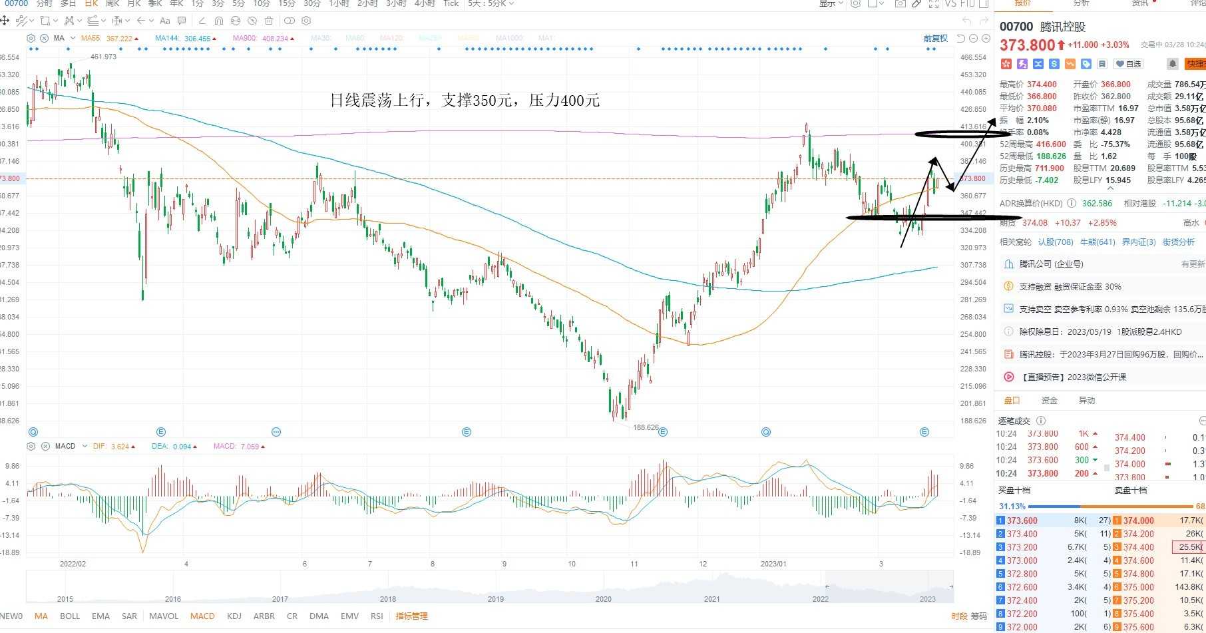
Task: Click the zoom in plus chart icon
Action: (986, 39)
